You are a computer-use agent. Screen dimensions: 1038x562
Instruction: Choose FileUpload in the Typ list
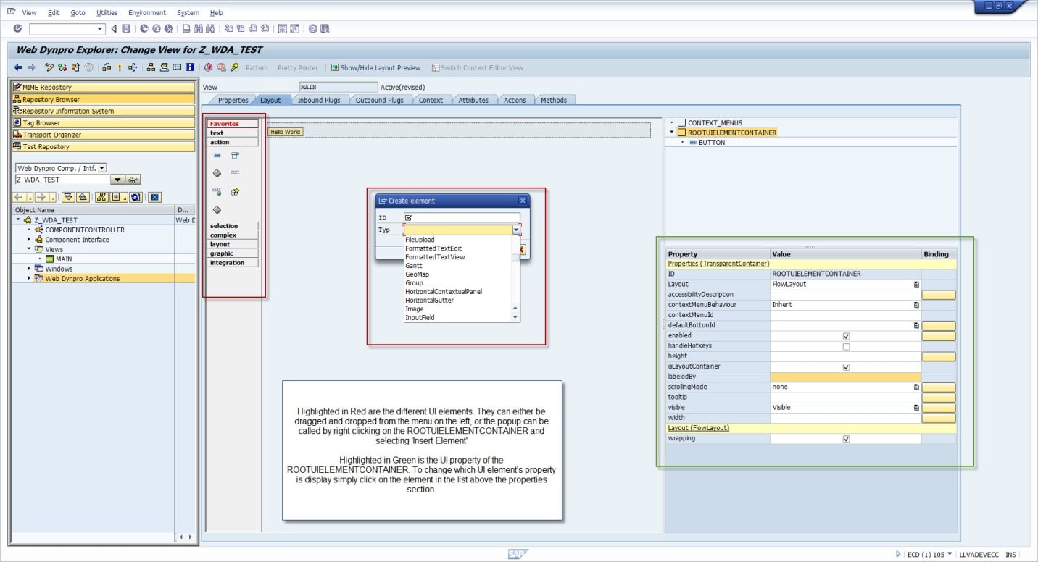(420, 240)
